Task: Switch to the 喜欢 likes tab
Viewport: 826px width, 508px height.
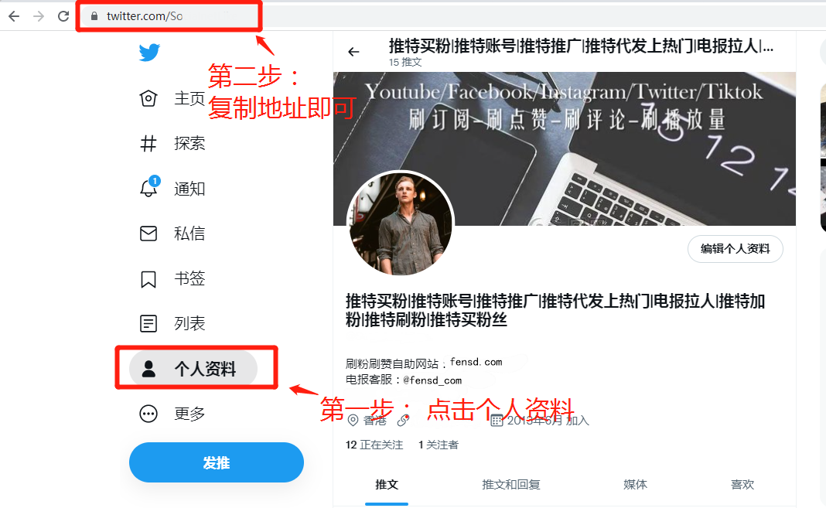Action: tap(742, 484)
